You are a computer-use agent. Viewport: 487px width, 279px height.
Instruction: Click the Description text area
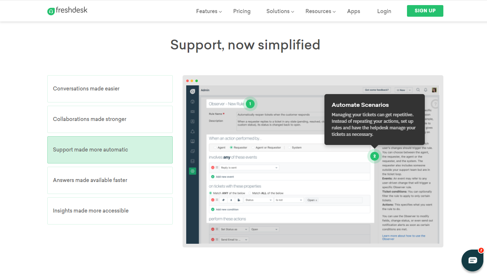(x=280, y=124)
